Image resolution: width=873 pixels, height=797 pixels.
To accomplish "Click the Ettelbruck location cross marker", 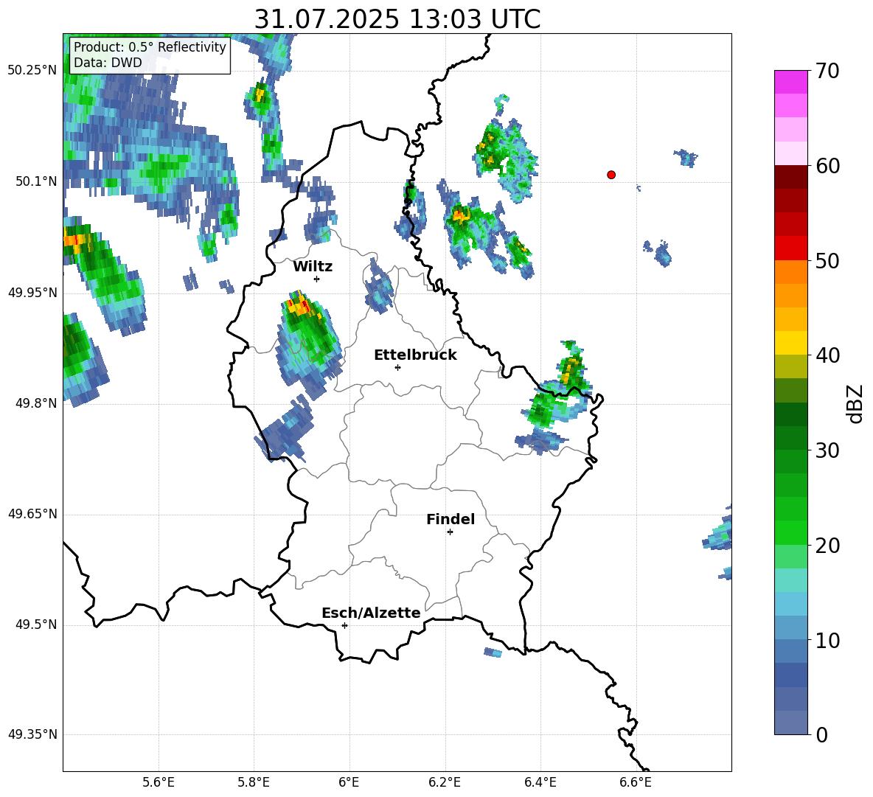I will [397, 367].
